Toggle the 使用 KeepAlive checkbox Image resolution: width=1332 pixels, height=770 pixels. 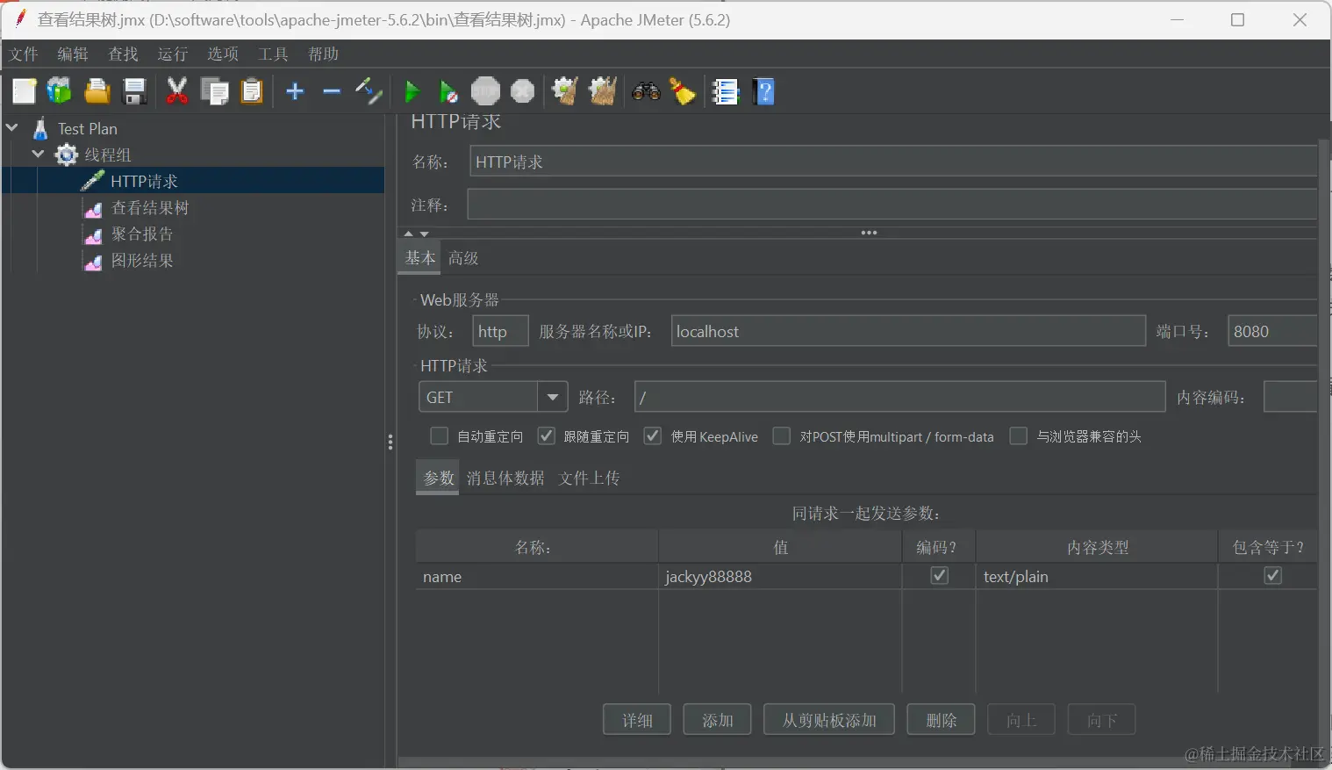(x=653, y=436)
